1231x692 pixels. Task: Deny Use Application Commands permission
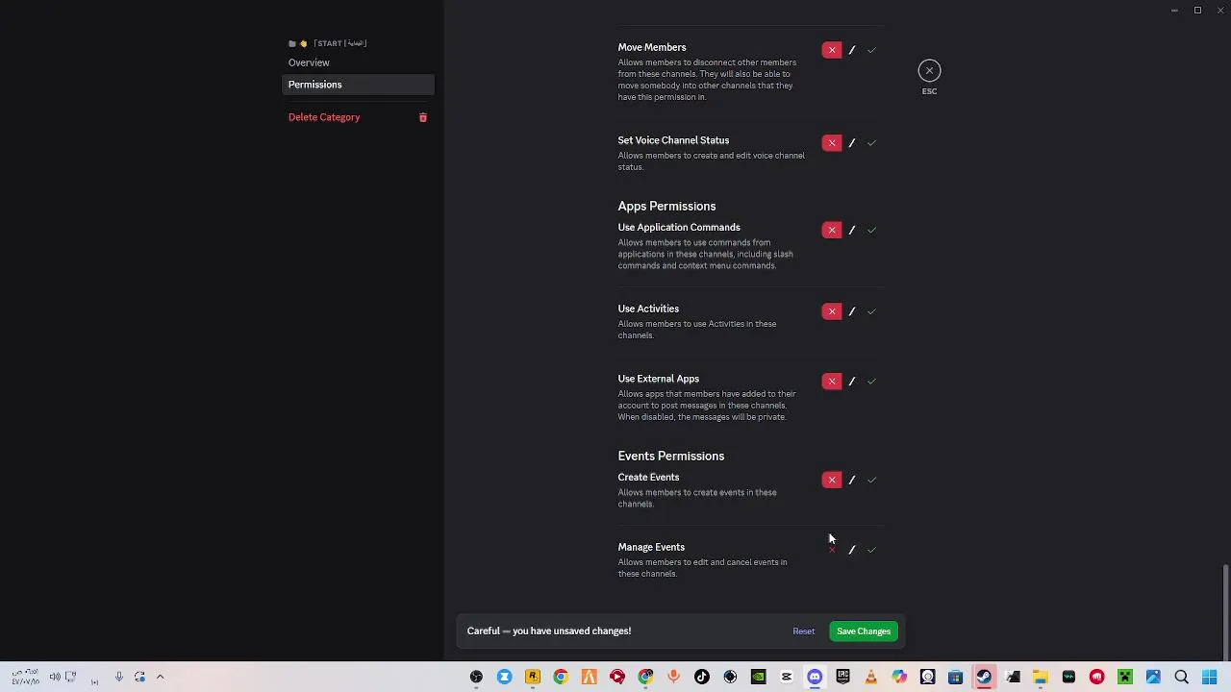pos(832,231)
